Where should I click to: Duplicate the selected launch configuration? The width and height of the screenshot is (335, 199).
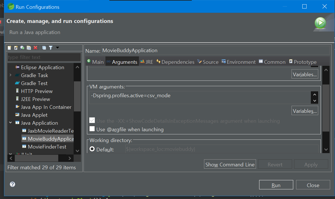29,48
